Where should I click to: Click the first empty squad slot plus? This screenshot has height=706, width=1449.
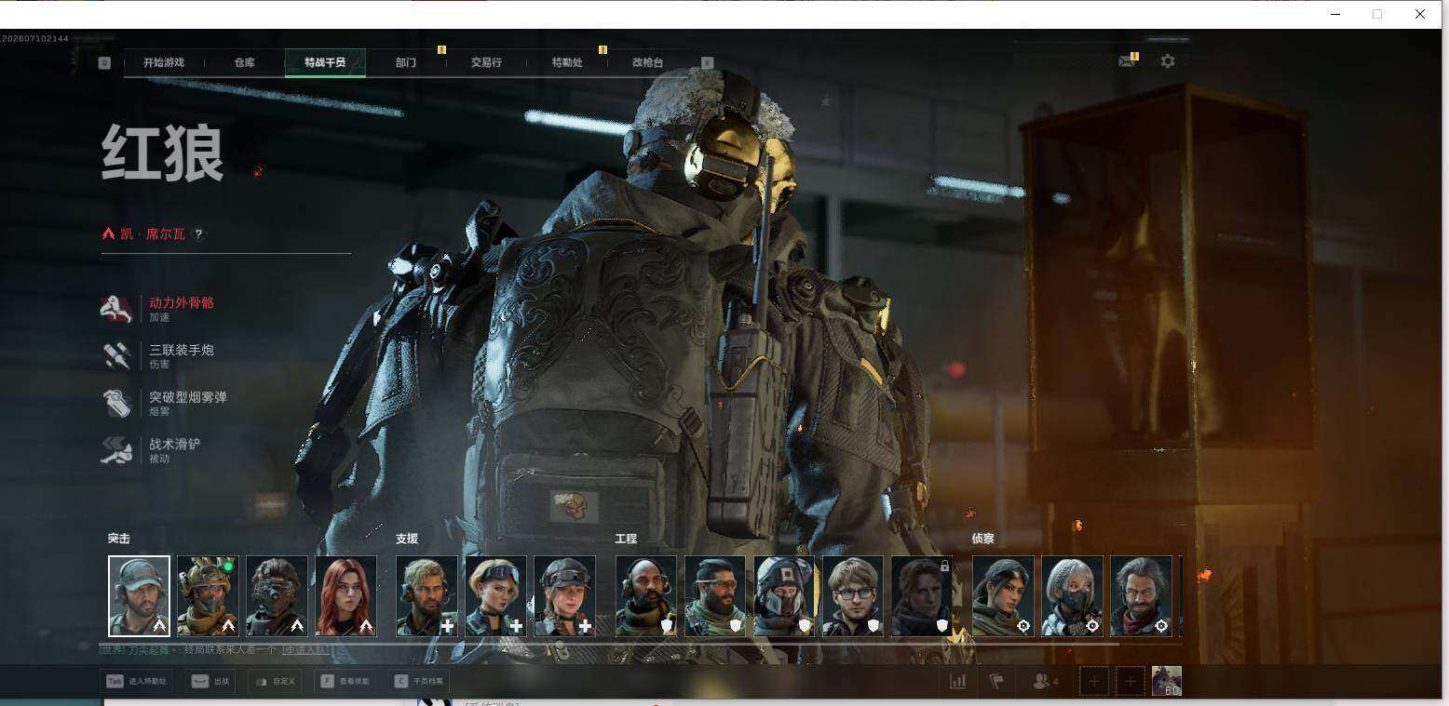tap(1093, 681)
